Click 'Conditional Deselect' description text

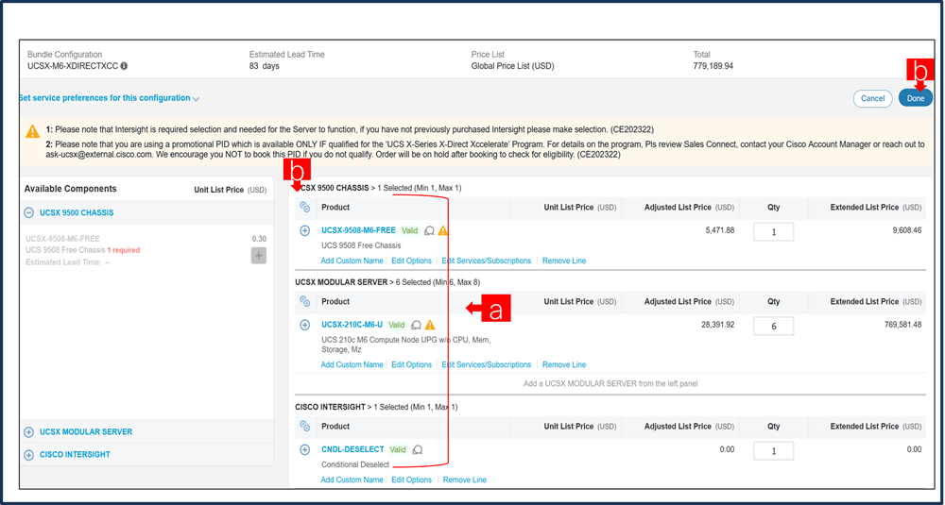point(355,464)
